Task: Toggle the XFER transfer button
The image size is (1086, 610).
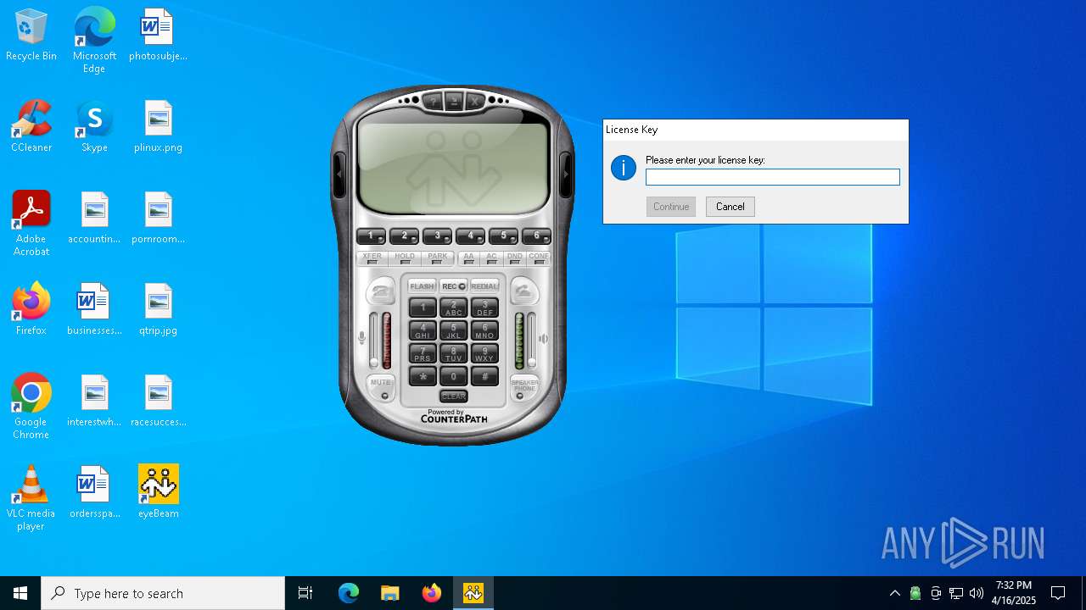Action: (372, 258)
